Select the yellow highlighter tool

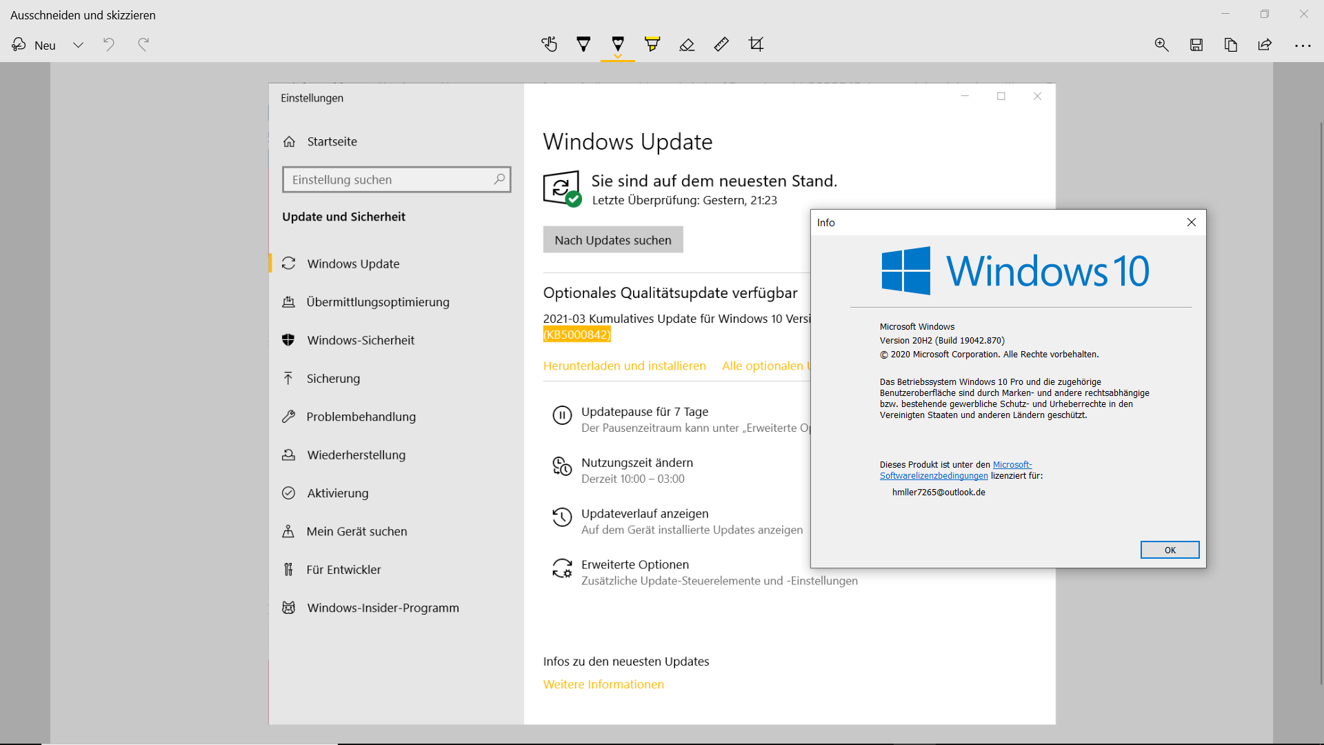(x=652, y=45)
